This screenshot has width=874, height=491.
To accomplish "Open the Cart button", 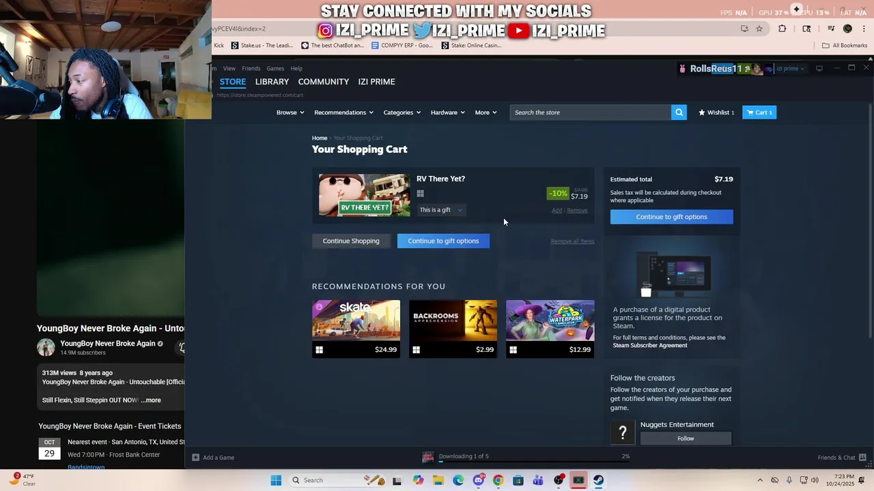I will click(x=759, y=113).
